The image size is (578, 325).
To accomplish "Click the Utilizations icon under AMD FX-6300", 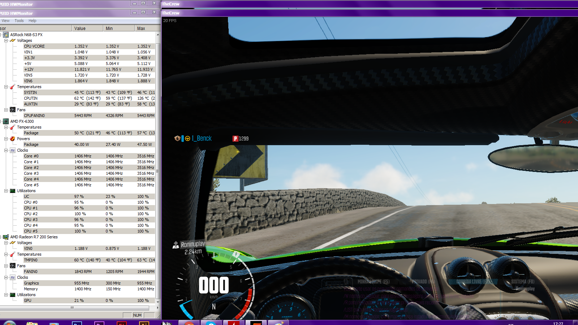I will point(13,191).
